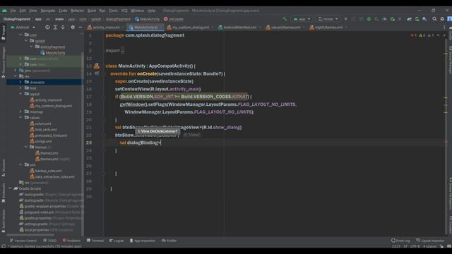
Task: Toggle the Structure side tab
Action: [x=3, y=168]
